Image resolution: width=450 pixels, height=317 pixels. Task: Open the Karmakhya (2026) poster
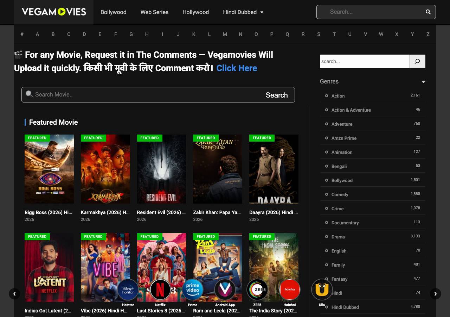click(105, 169)
